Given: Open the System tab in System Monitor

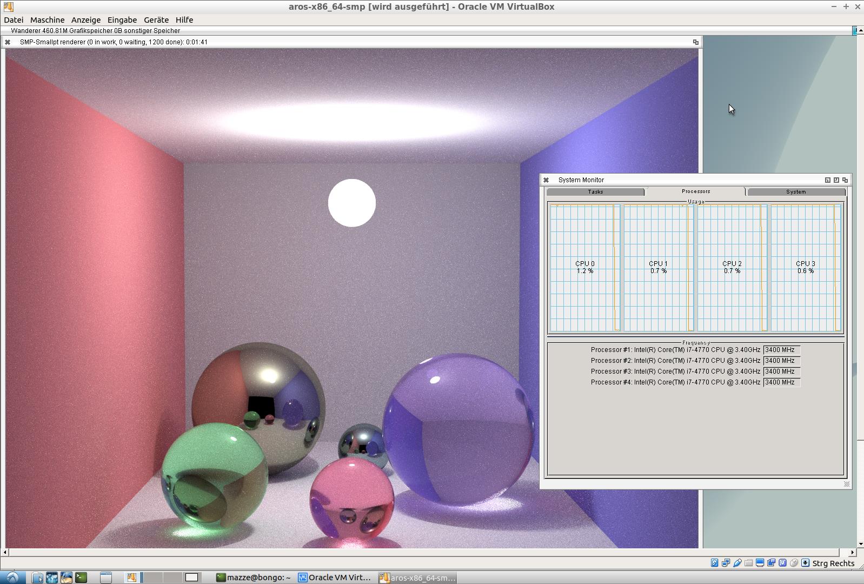Looking at the screenshot, I should click(x=796, y=192).
